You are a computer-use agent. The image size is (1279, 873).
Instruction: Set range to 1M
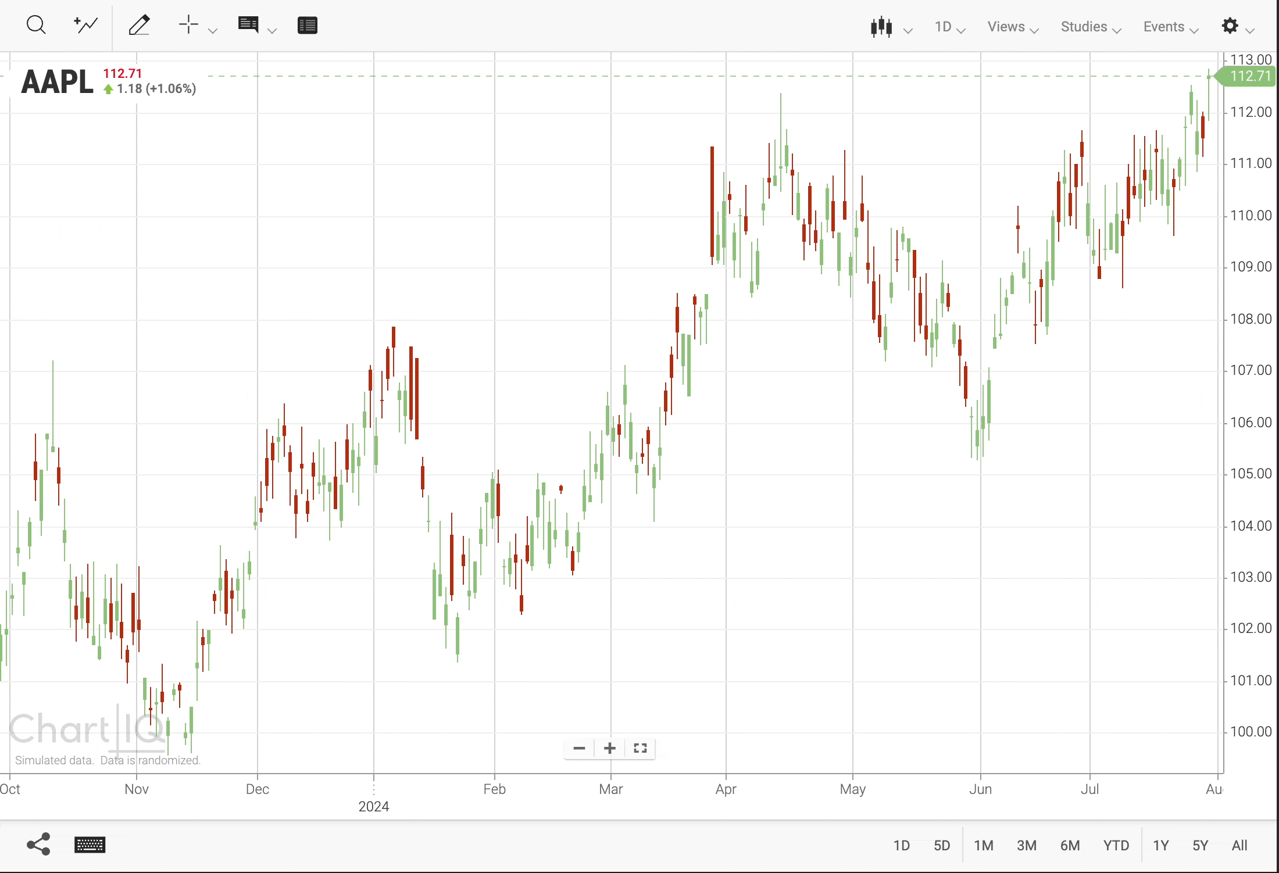[984, 846]
